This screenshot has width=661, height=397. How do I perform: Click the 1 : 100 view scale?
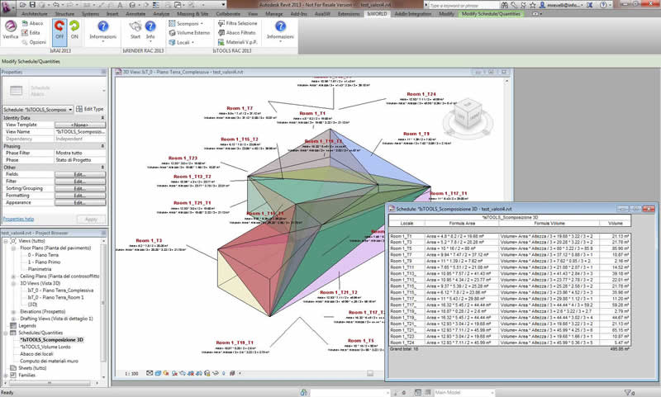[131, 373]
